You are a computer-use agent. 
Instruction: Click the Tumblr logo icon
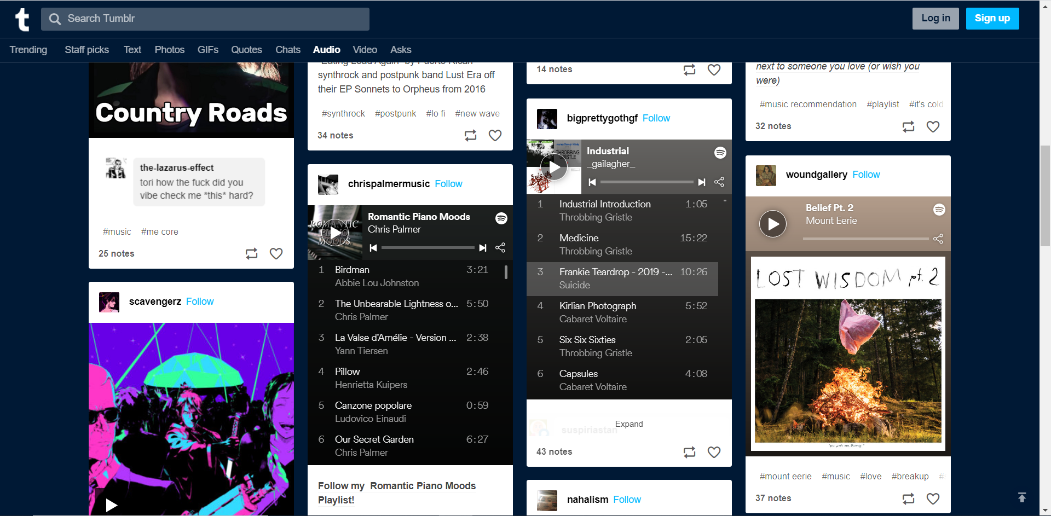(x=22, y=19)
